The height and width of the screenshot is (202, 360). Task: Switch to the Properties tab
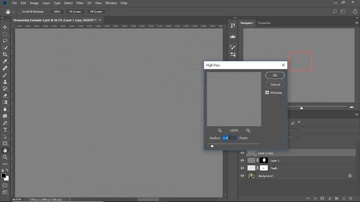click(264, 23)
